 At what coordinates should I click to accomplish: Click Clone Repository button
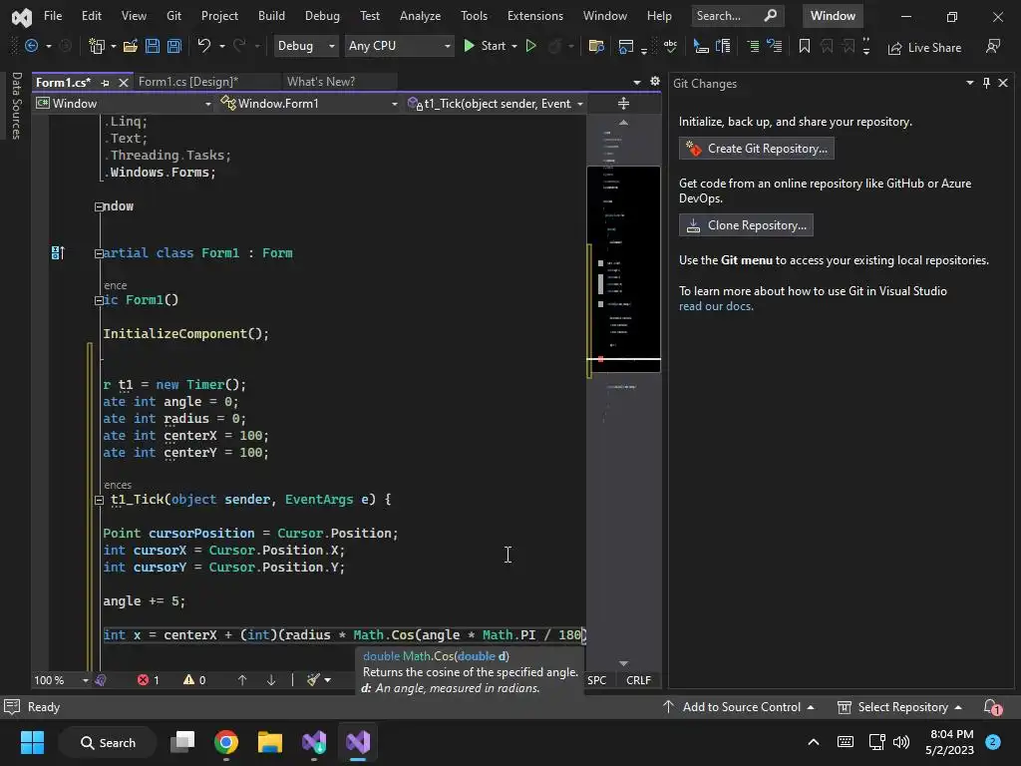pos(746,225)
